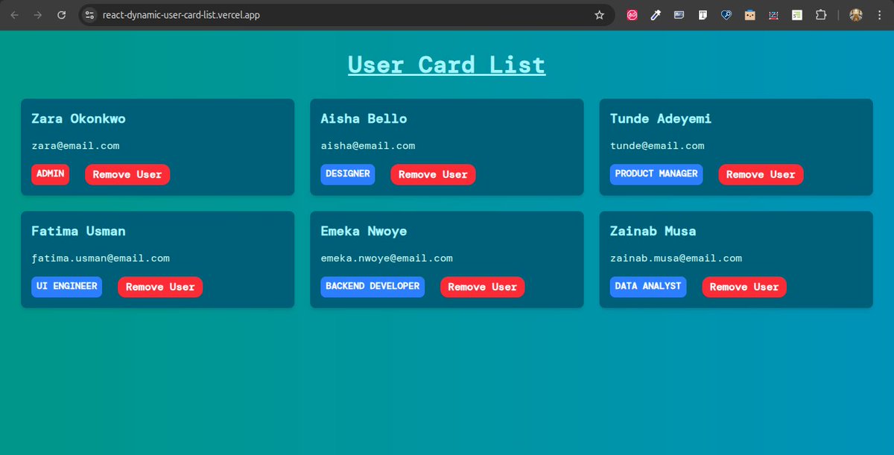Viewport: 894px width, 455px height.
Task: Open the white T font extension icon
Action: tap(703, 15)
